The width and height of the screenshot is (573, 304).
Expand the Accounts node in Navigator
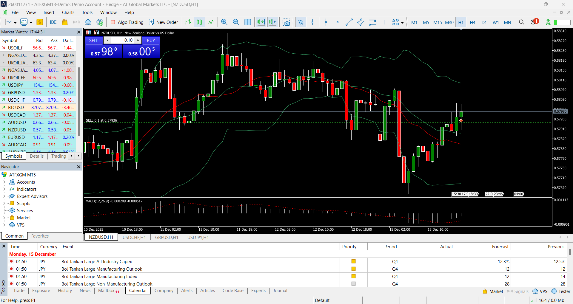click(x=4, y=182)
